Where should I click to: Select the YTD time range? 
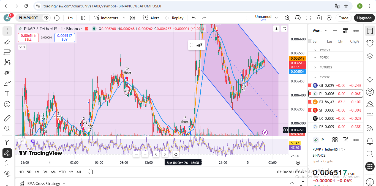coord(62,172)
